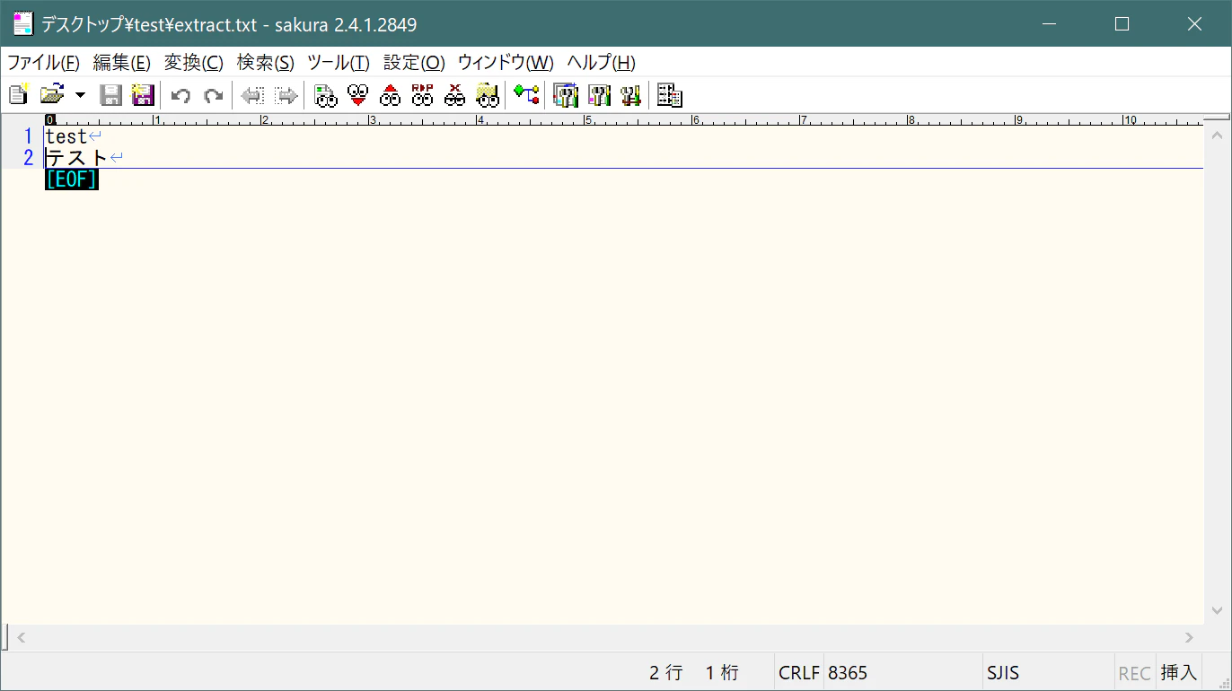Image resolution: width=1232 pixels, height=691 pixels.
Task: Click the vertical scrollbar down arrow
Action: 1218,611
